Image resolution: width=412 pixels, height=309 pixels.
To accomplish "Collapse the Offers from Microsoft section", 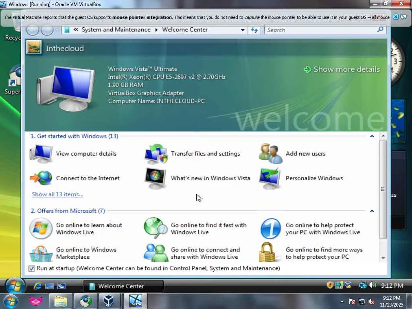I will [x=372, y=211].
